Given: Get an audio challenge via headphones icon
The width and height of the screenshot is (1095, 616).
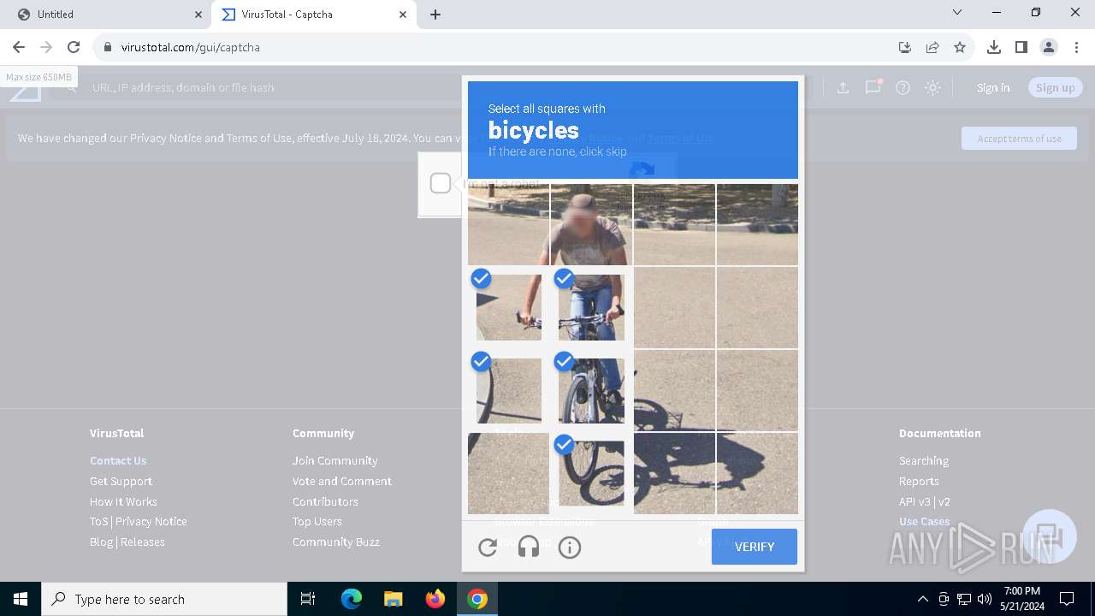Looking at the screenshot, I should coord(529,547).
